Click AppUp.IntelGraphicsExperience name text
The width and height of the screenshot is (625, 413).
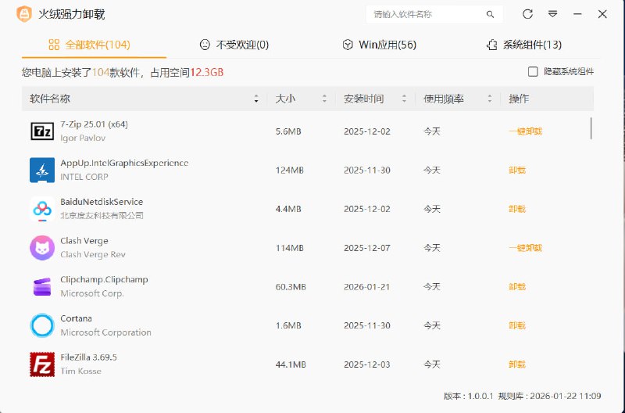(x=124, y=163)
